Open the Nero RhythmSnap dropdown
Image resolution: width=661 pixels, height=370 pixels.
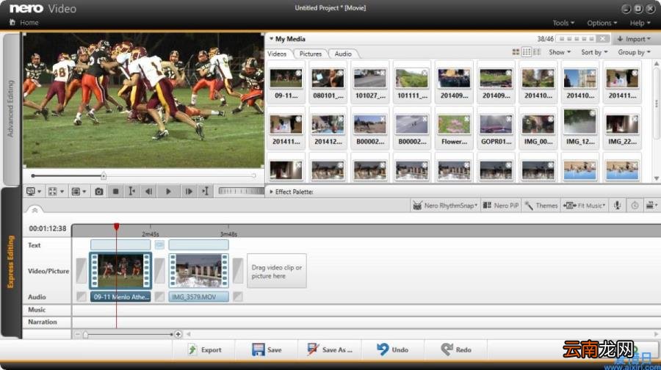tap(446, 206)
